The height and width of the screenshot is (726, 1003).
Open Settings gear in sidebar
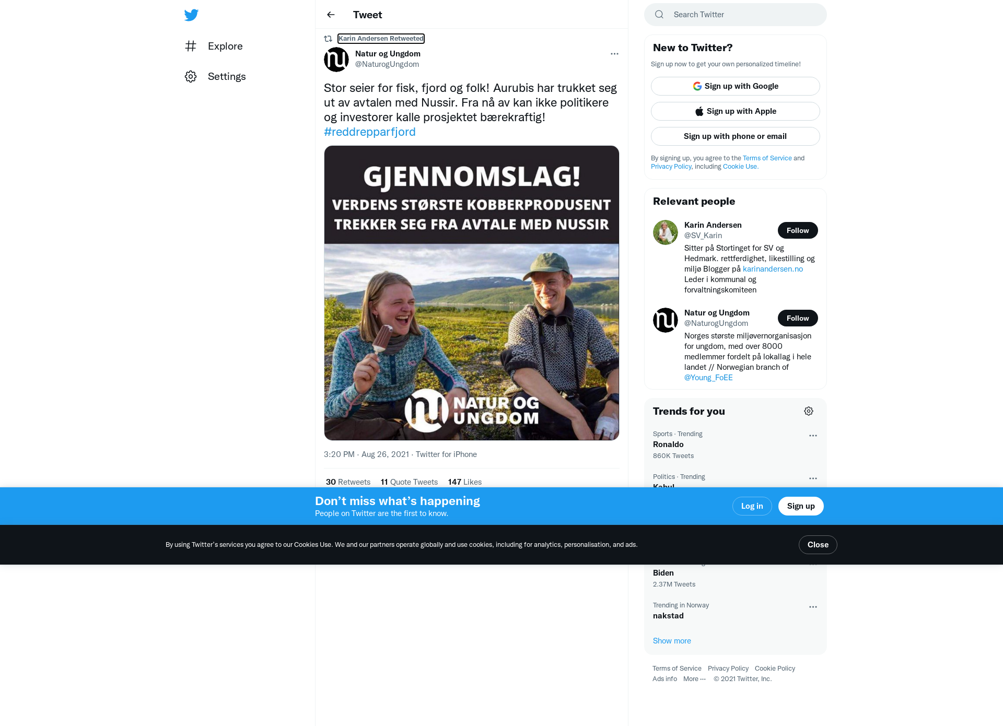tap(191, 76)
